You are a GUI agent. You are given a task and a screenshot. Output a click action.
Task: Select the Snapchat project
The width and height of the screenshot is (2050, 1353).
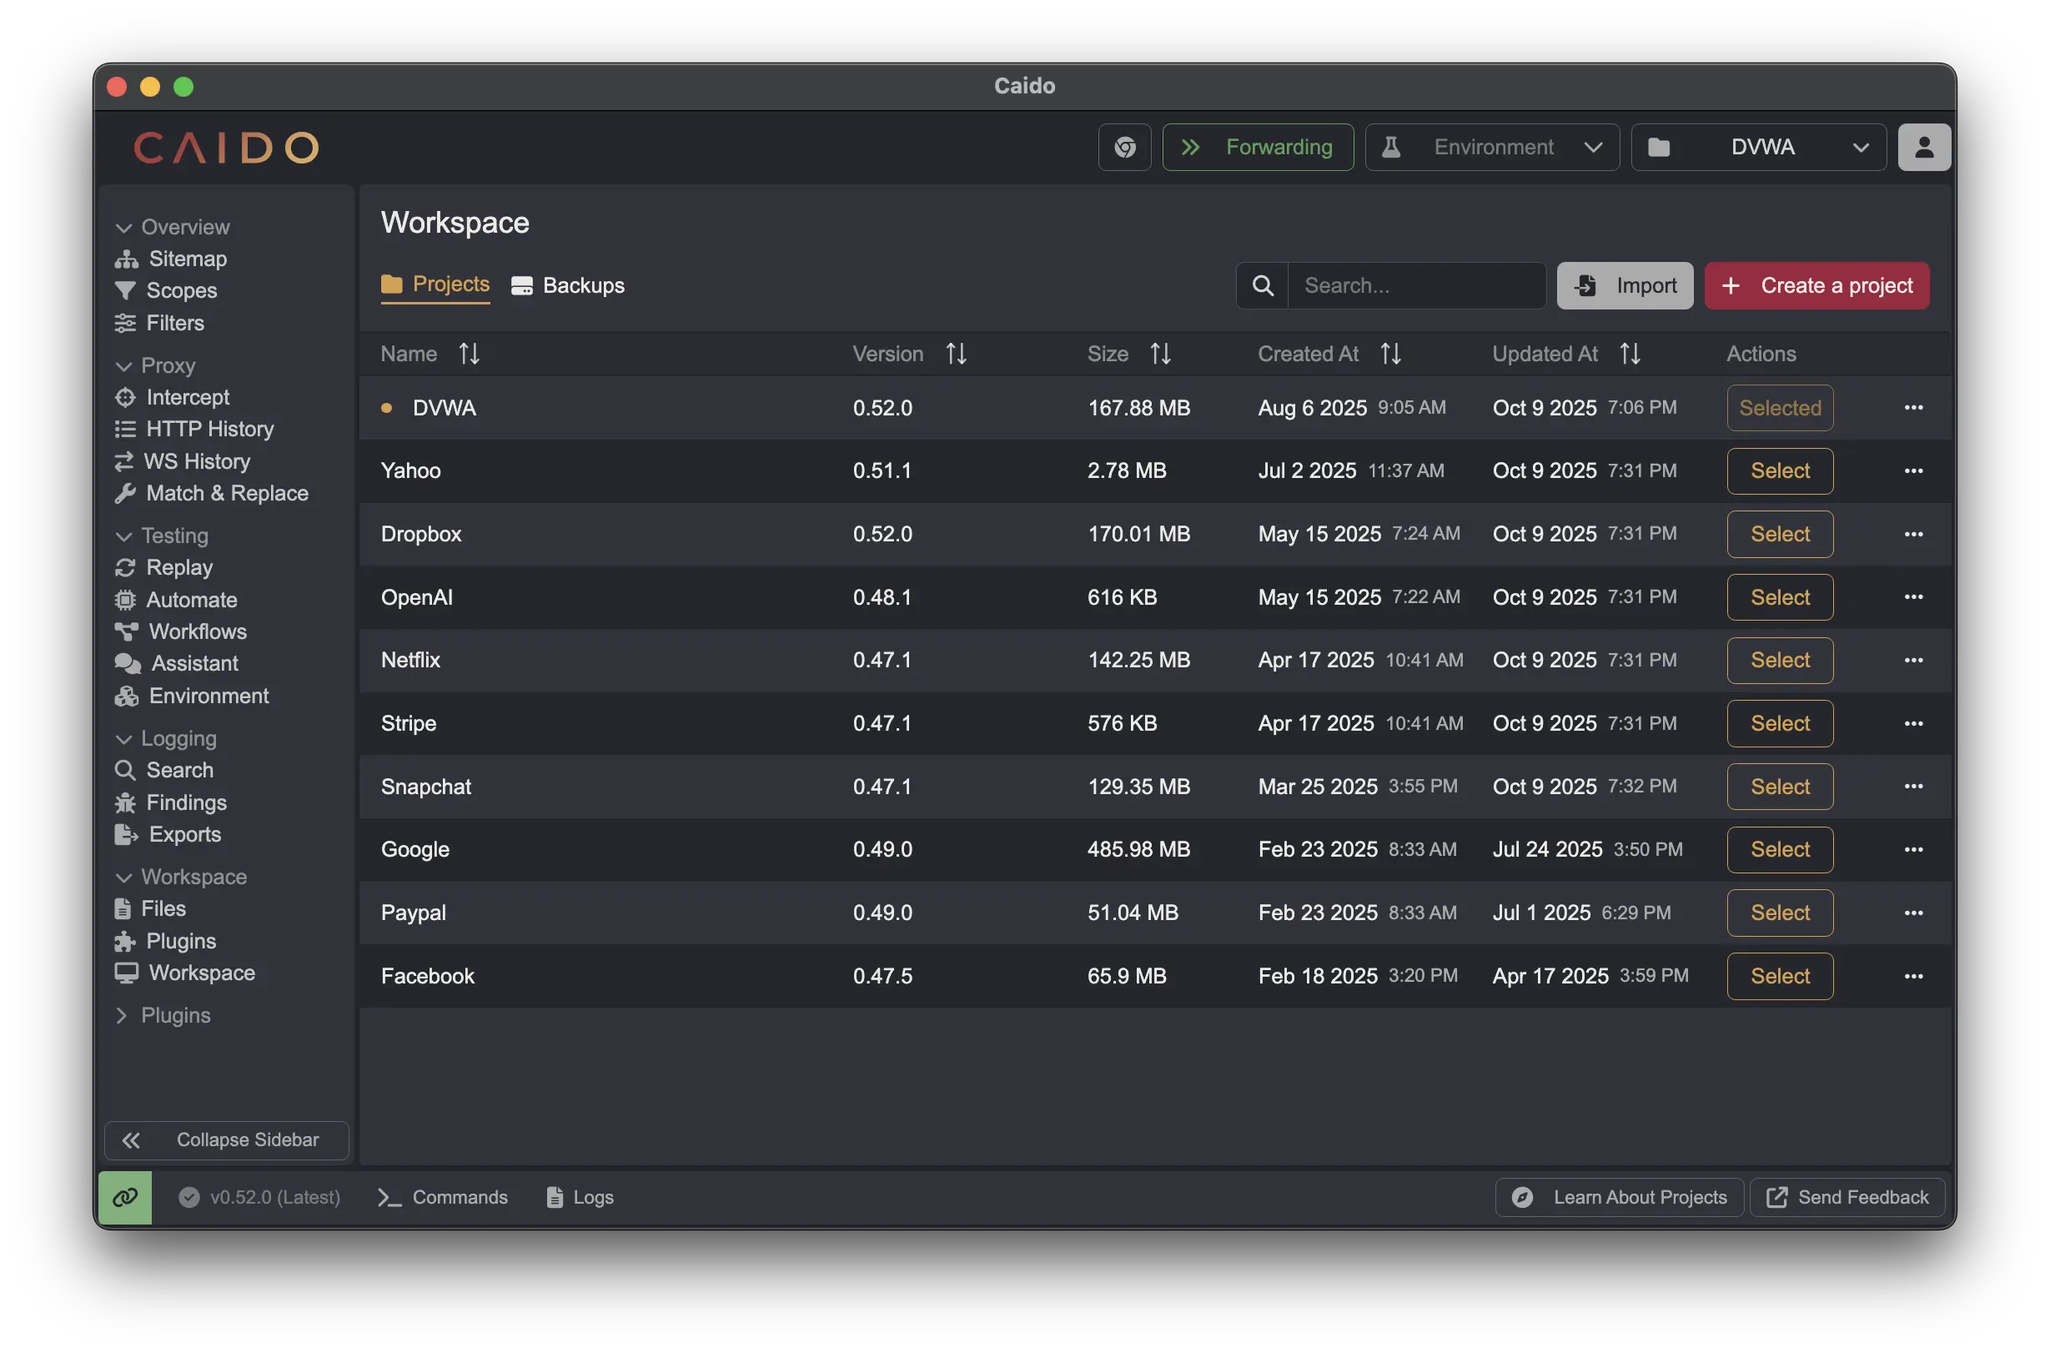click(x=1780, y=787)
